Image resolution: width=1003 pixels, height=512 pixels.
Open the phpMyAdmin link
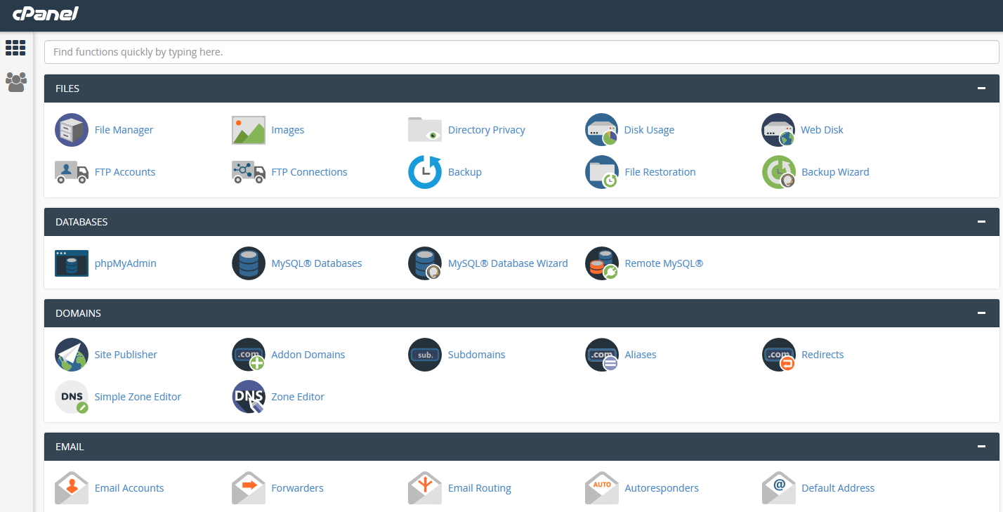126,263
